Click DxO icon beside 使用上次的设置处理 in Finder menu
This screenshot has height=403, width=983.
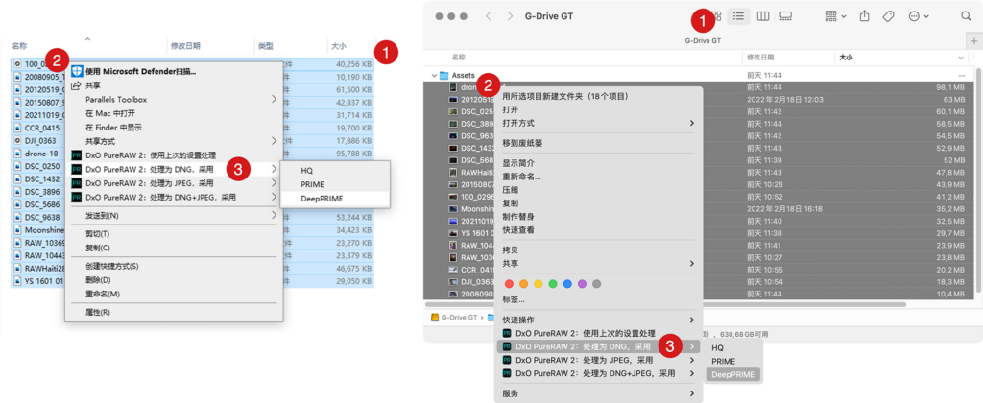pos(507,333)
